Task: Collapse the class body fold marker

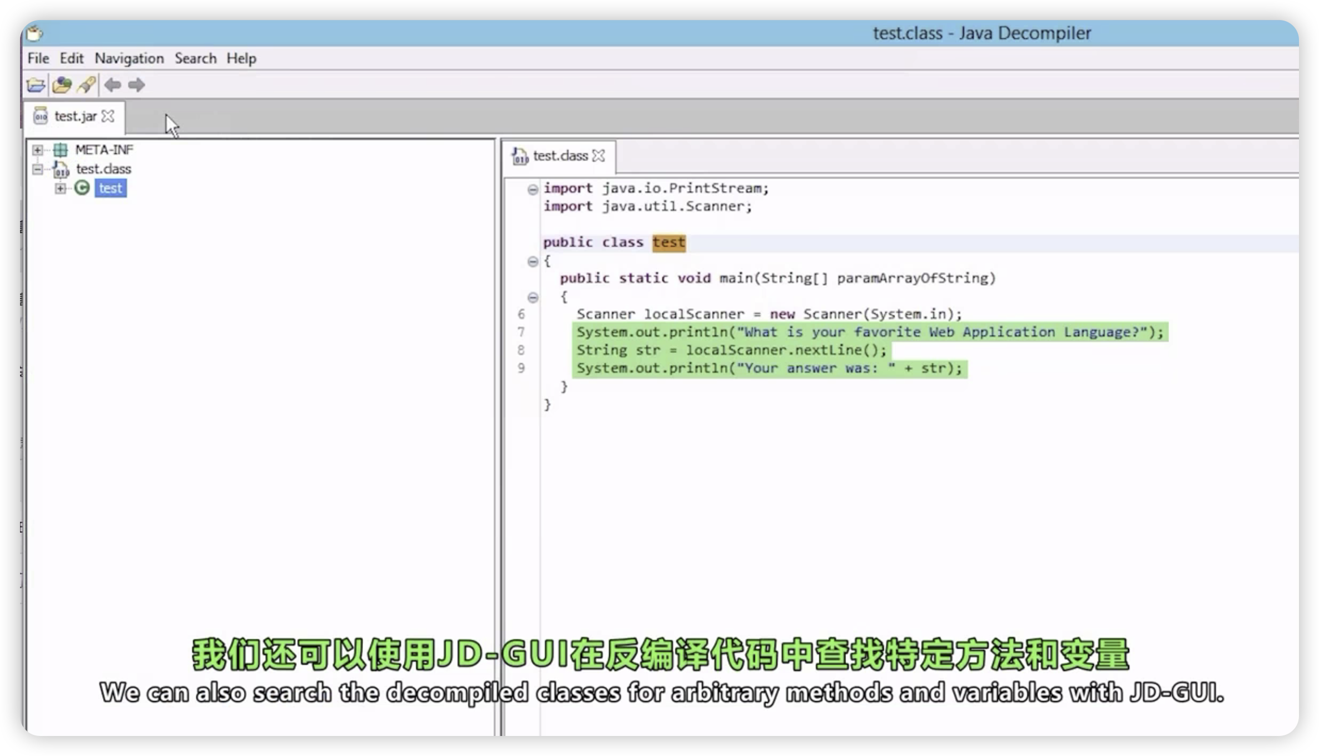Action: 533,261
